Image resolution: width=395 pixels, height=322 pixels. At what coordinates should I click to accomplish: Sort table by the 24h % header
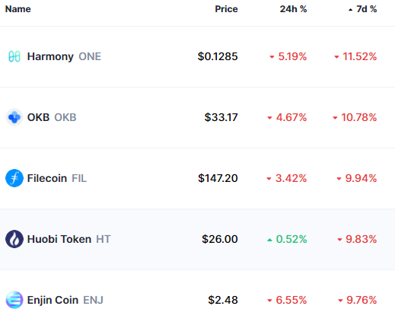[x=293, y=9]
